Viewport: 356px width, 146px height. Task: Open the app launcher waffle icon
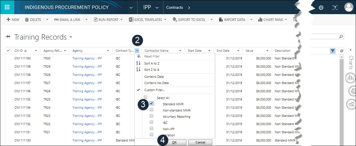tap(7, 7)
